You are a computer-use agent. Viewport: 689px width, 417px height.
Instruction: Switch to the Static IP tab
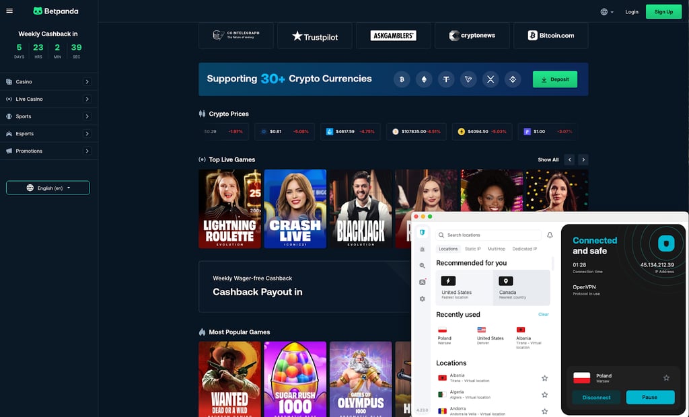click(473, 249)
